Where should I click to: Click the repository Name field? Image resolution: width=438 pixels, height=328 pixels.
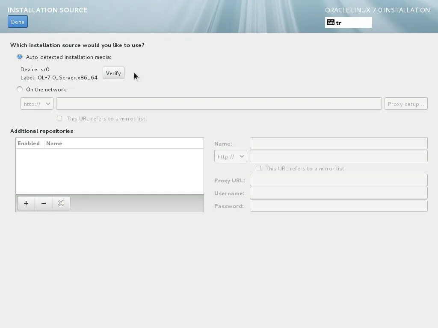pyautogui.click(x=339, y=143)
